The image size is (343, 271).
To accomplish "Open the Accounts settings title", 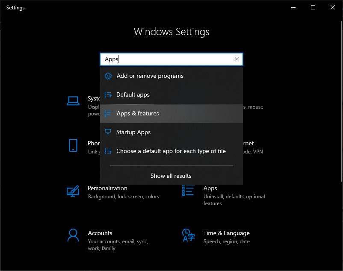I will (100, 233).
